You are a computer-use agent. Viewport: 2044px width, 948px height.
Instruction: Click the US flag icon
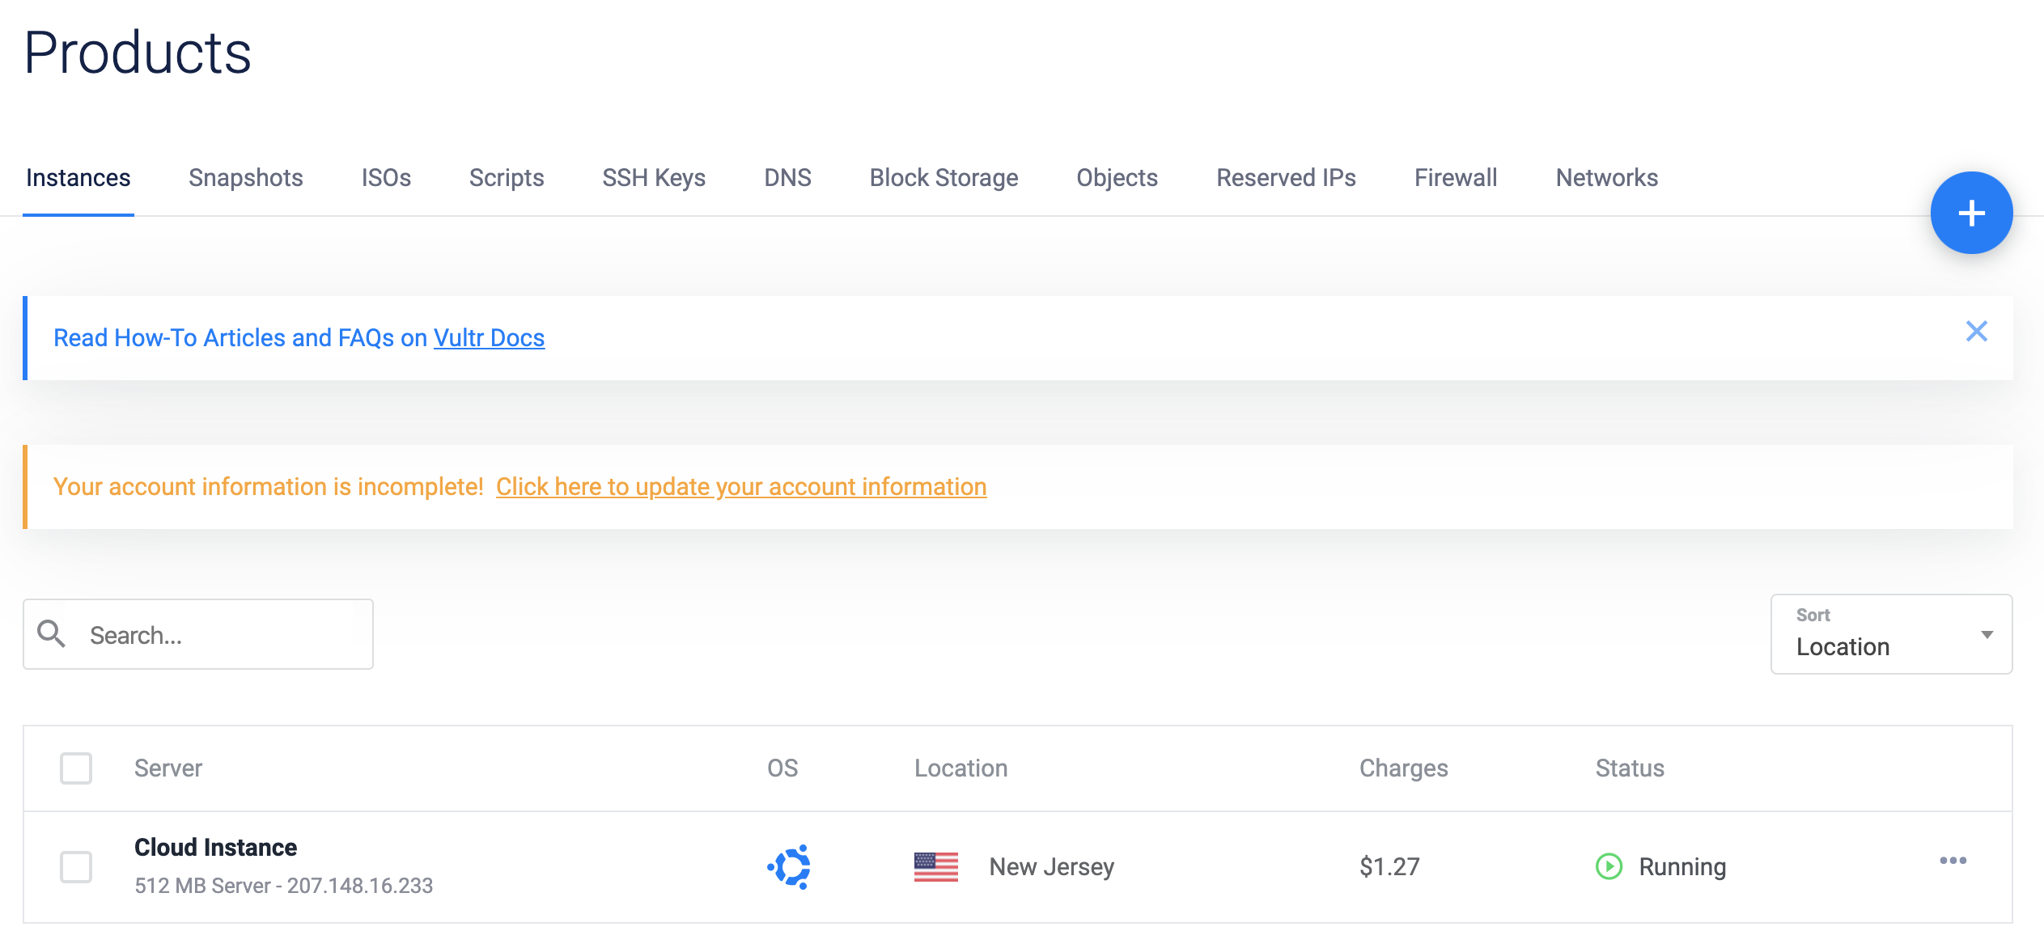coord(935,866)
